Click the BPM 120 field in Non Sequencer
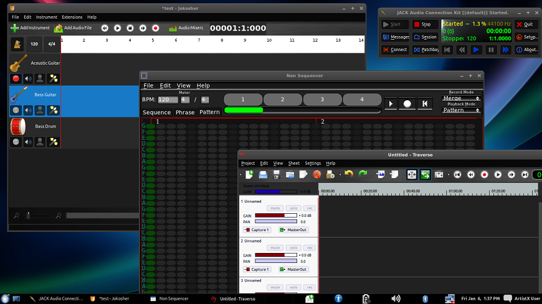 click(x=168, y=99)
